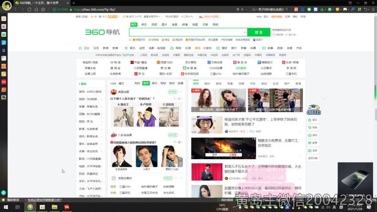Open the 京东 link in site grid
Viewport: 377px width, 212px height.
(140, 74)
